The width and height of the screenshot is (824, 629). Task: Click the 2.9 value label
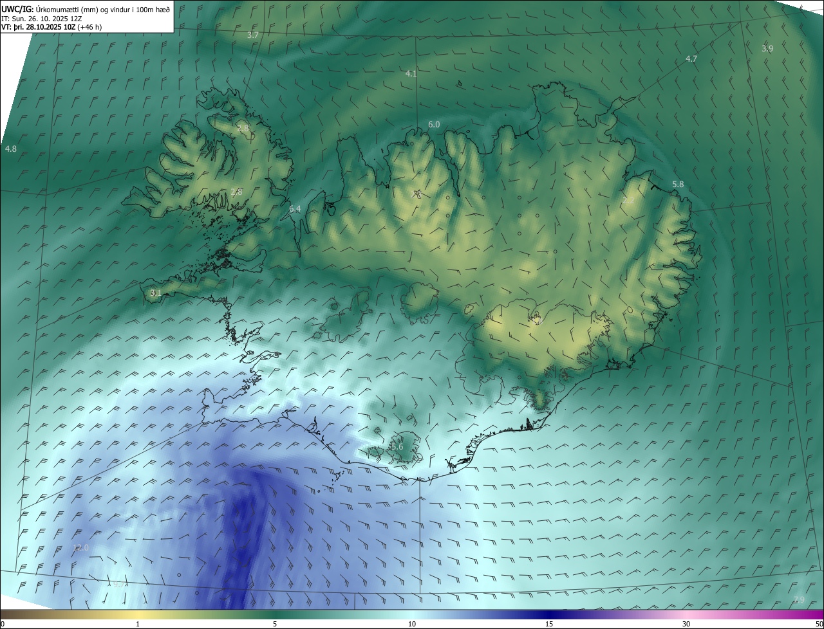(798, 599)
